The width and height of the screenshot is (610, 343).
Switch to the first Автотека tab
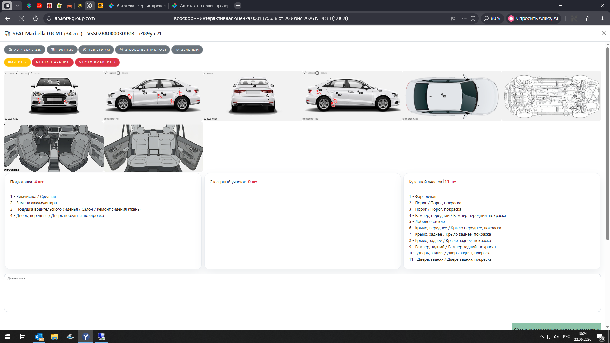tap(137, 6)
